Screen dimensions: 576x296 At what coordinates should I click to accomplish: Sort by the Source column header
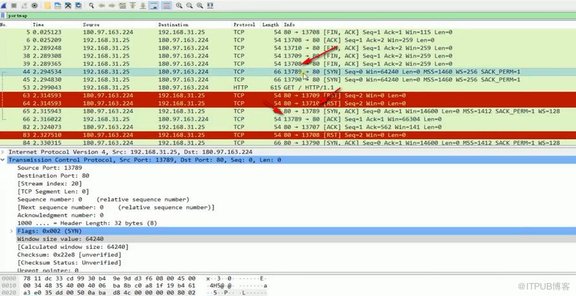click(x=91, y=25)
